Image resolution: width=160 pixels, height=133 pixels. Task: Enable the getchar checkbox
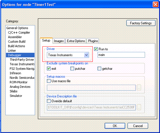click(99, 68)
